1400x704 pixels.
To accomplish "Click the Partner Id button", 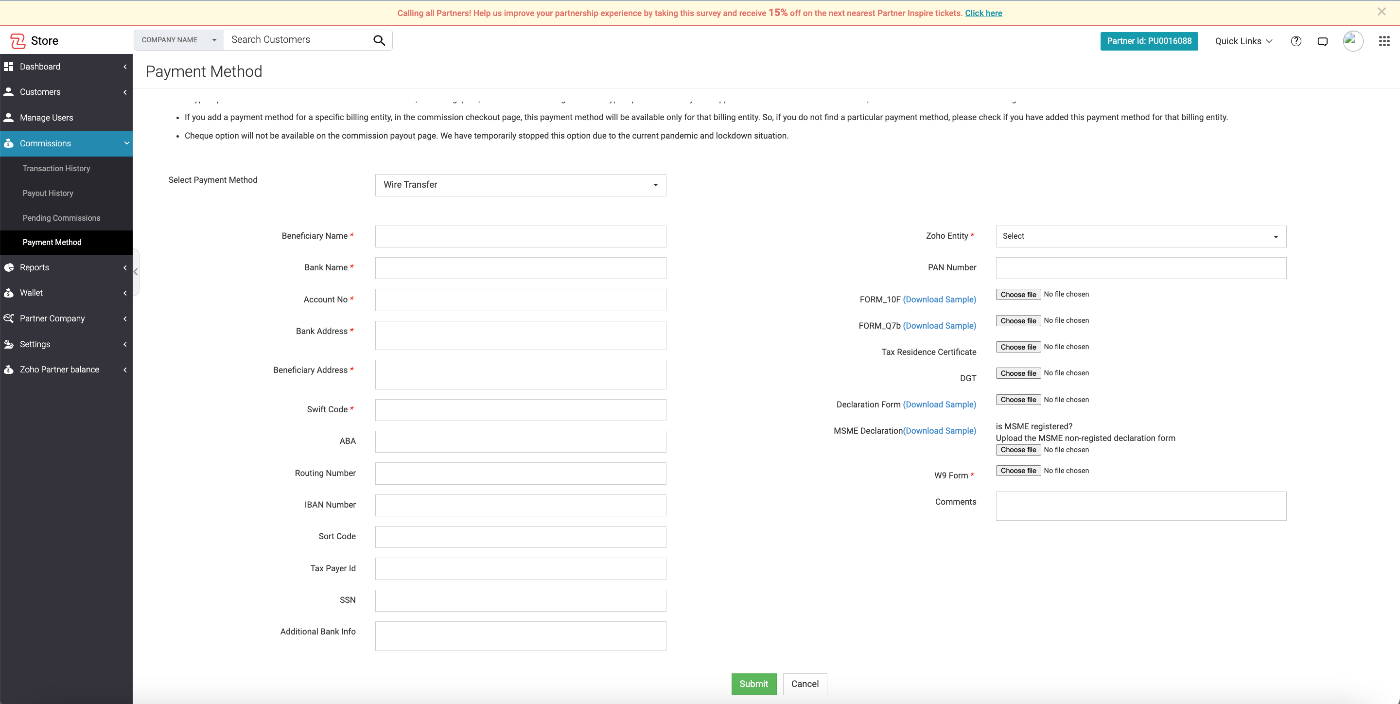I will tap(1149, 41).
